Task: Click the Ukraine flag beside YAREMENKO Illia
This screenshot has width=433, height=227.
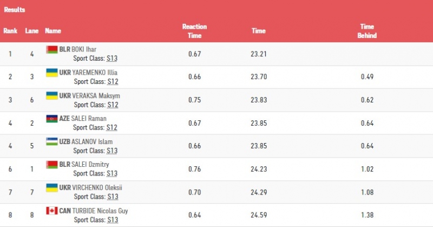Action: click(51, 72)
